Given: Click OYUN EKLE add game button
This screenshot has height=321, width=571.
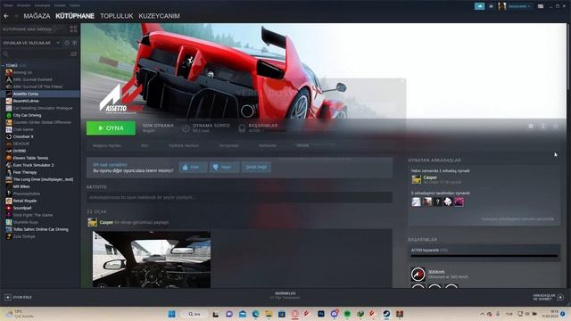Looking at the screenshot, I should pyautogui.click(x=18, y=297).
